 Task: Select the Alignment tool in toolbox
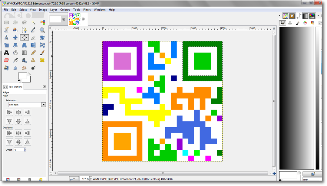[x=24, y=38]
